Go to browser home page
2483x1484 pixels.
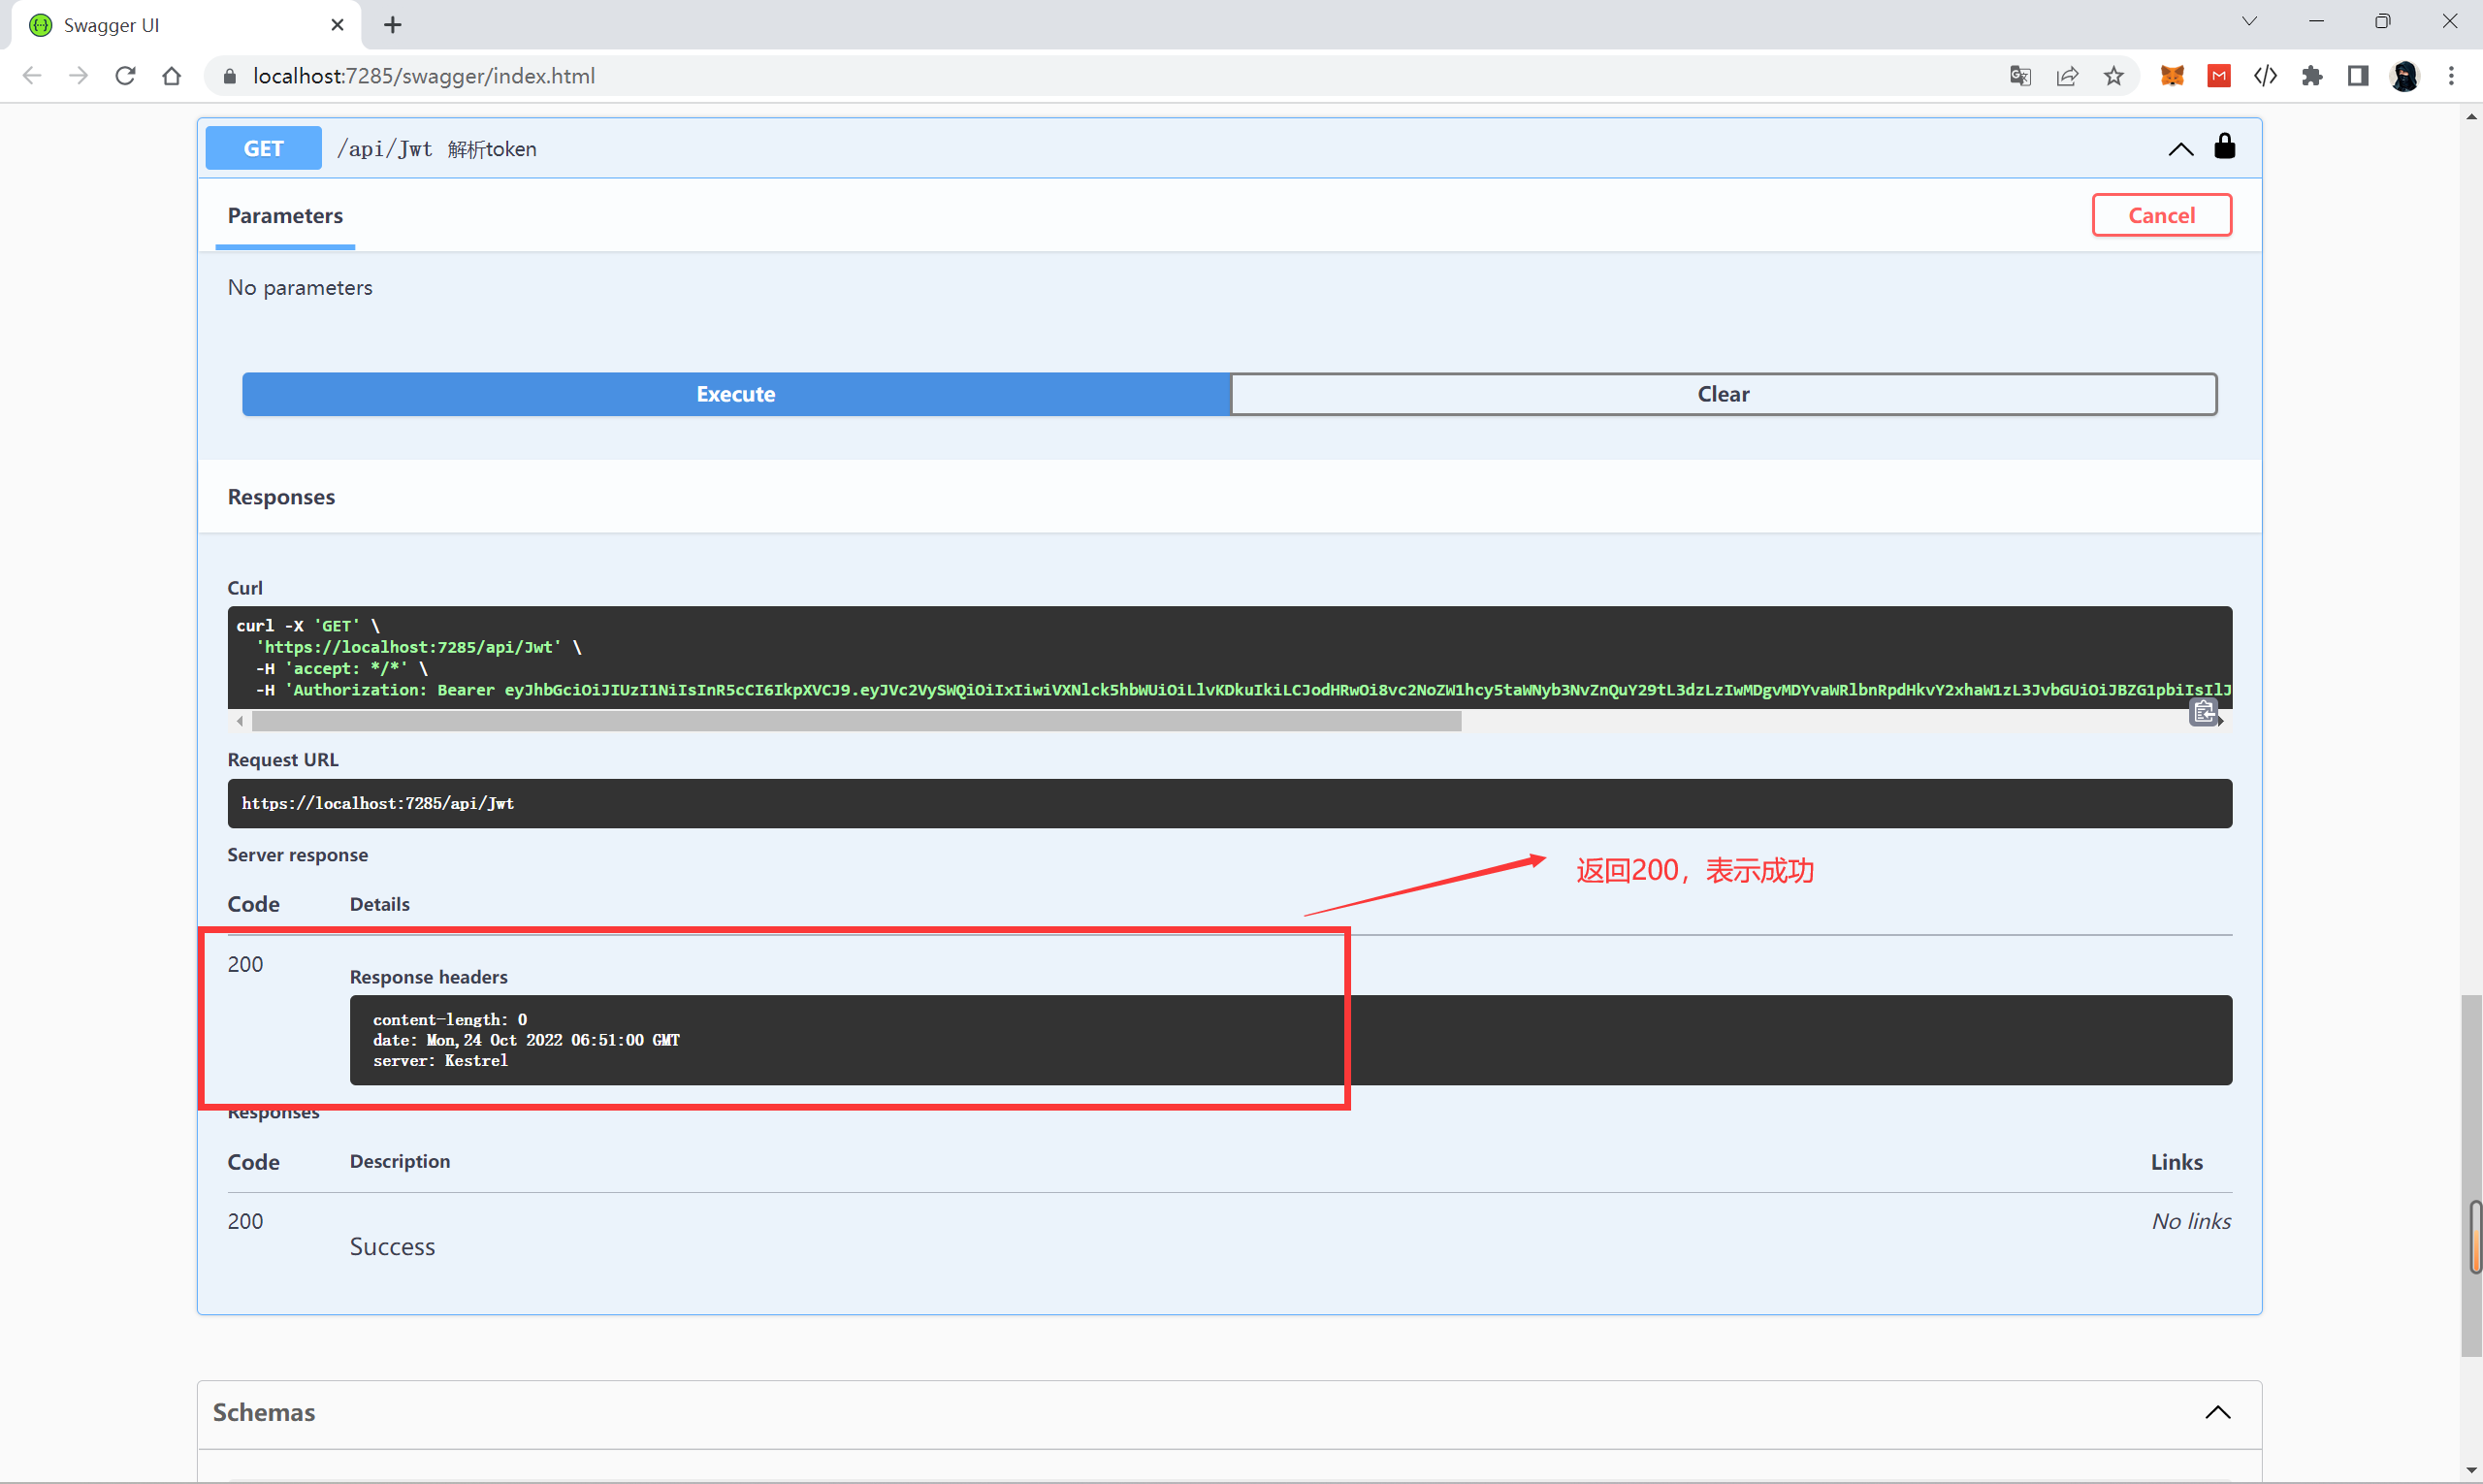(x=172, y=76)
